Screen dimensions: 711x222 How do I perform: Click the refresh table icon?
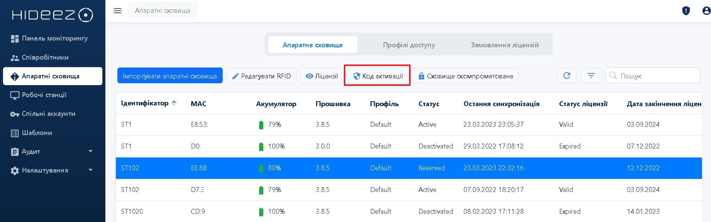(x=567, y=76)
